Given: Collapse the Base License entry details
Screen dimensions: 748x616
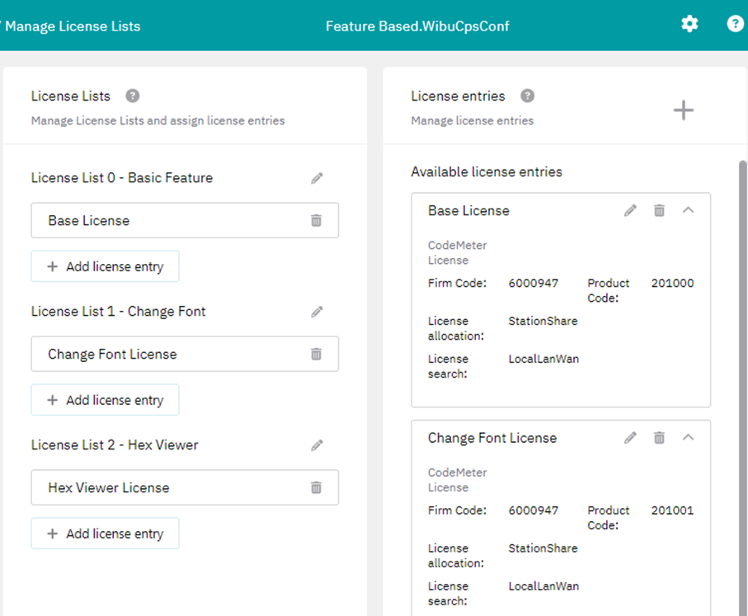Looking at the screenshot, I should point(689,210).
